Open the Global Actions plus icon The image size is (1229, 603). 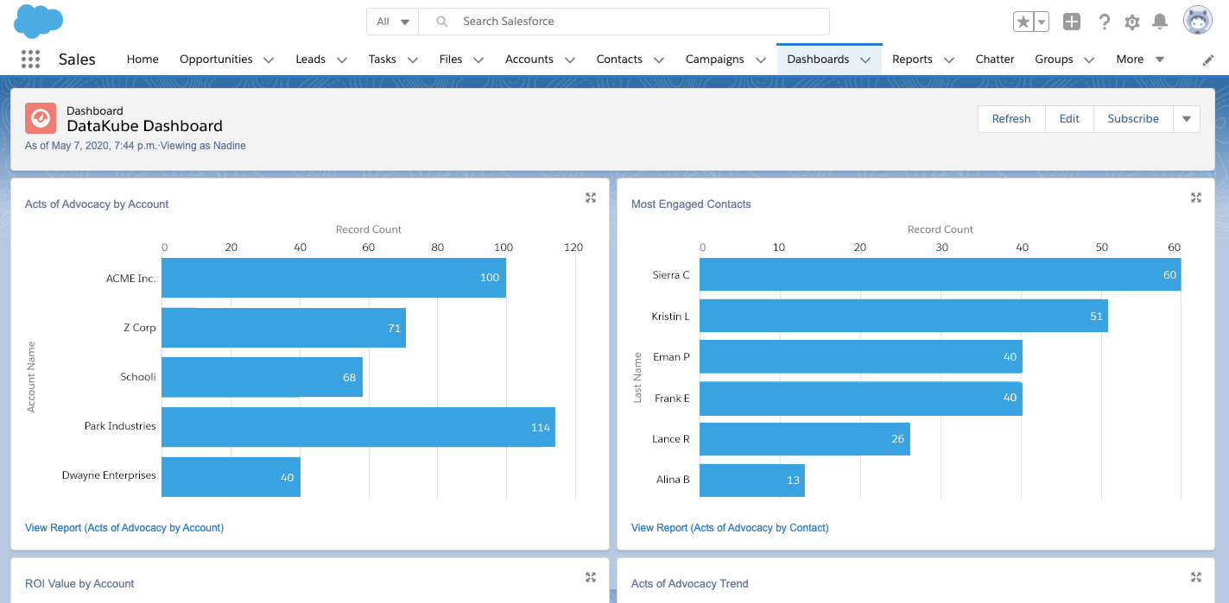pyautogui.click(x=1072, y=22)
